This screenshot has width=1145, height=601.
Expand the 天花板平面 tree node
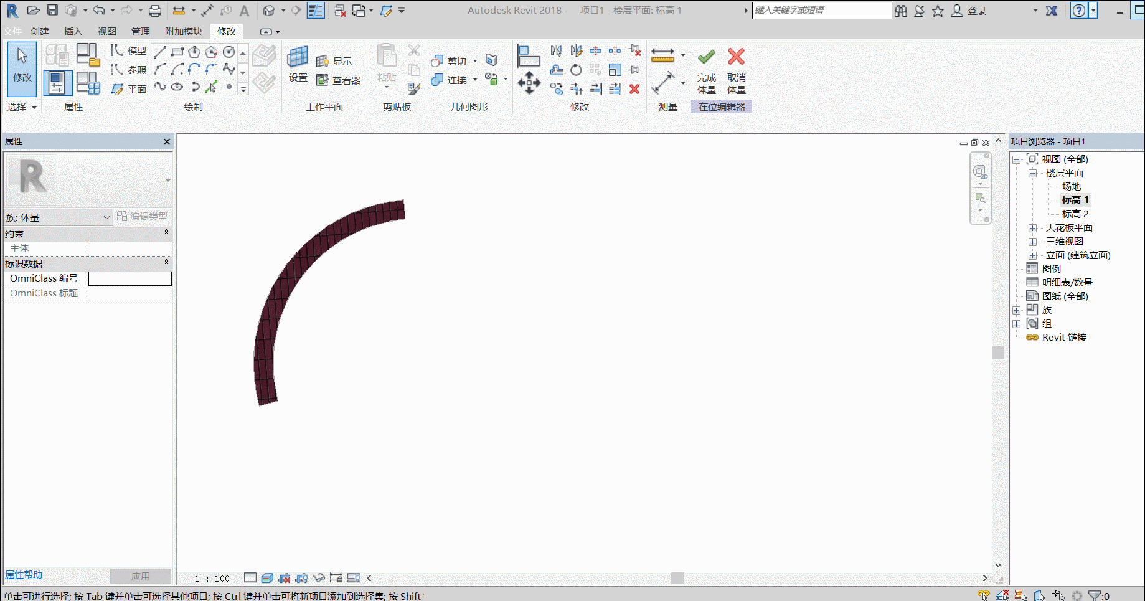click(x=1032, y=228)
